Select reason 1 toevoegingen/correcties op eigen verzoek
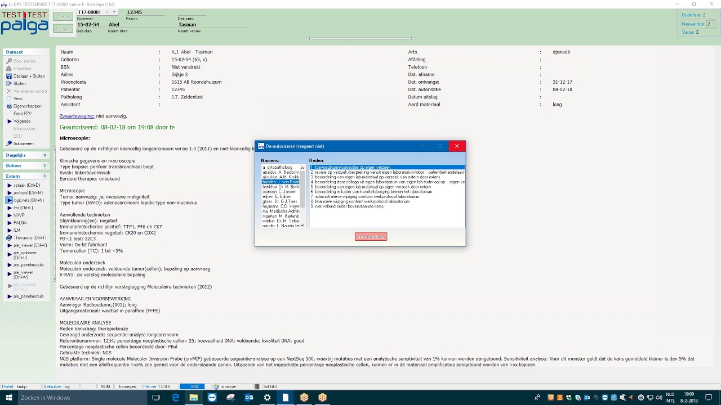Screen dimensions: 721x405 tap(387, 168)
